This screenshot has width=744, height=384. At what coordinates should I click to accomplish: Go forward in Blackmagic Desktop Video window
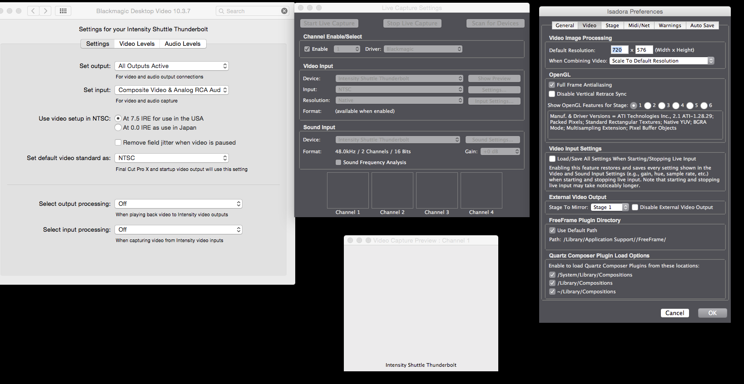coord(45,11)
